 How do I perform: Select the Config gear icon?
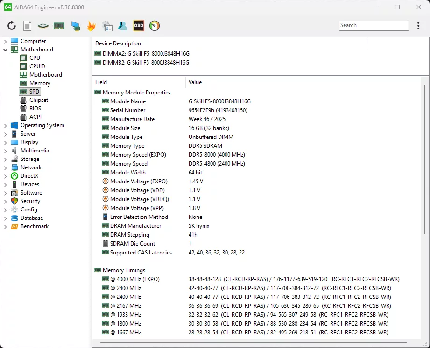14,210
